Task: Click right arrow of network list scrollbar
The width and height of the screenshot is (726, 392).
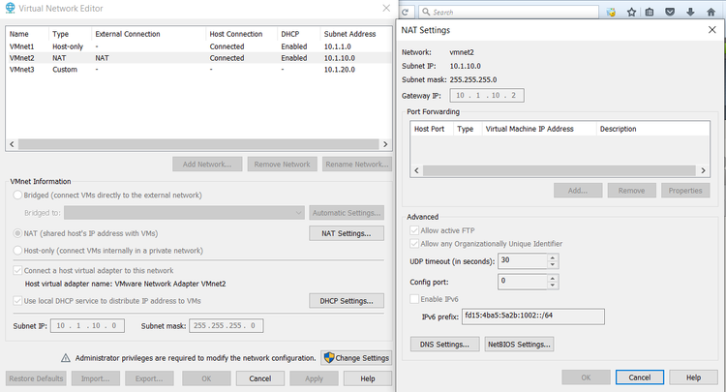Action: click(x=385, y=144)
